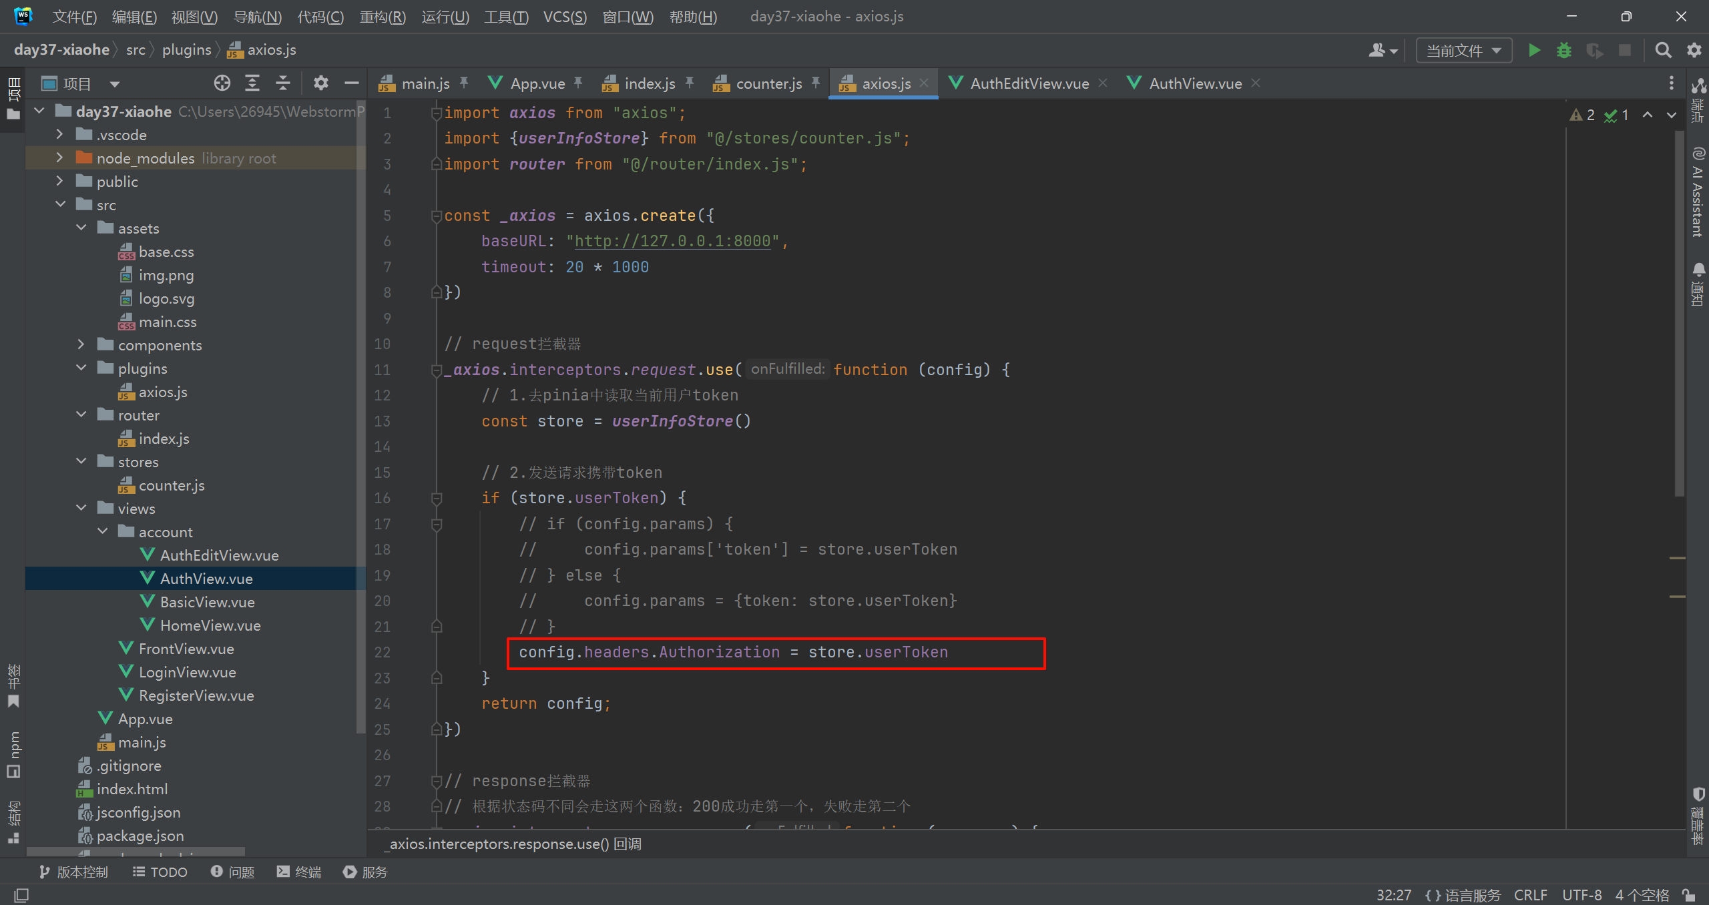Open the 终端 terminal tool window
Viewport: 1709px width, 905px height.
tap(299, 872)
